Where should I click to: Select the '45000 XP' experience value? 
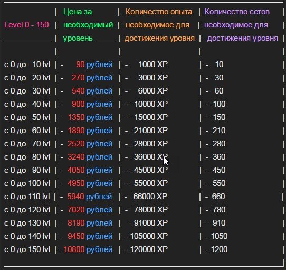(x=151, y=170)
